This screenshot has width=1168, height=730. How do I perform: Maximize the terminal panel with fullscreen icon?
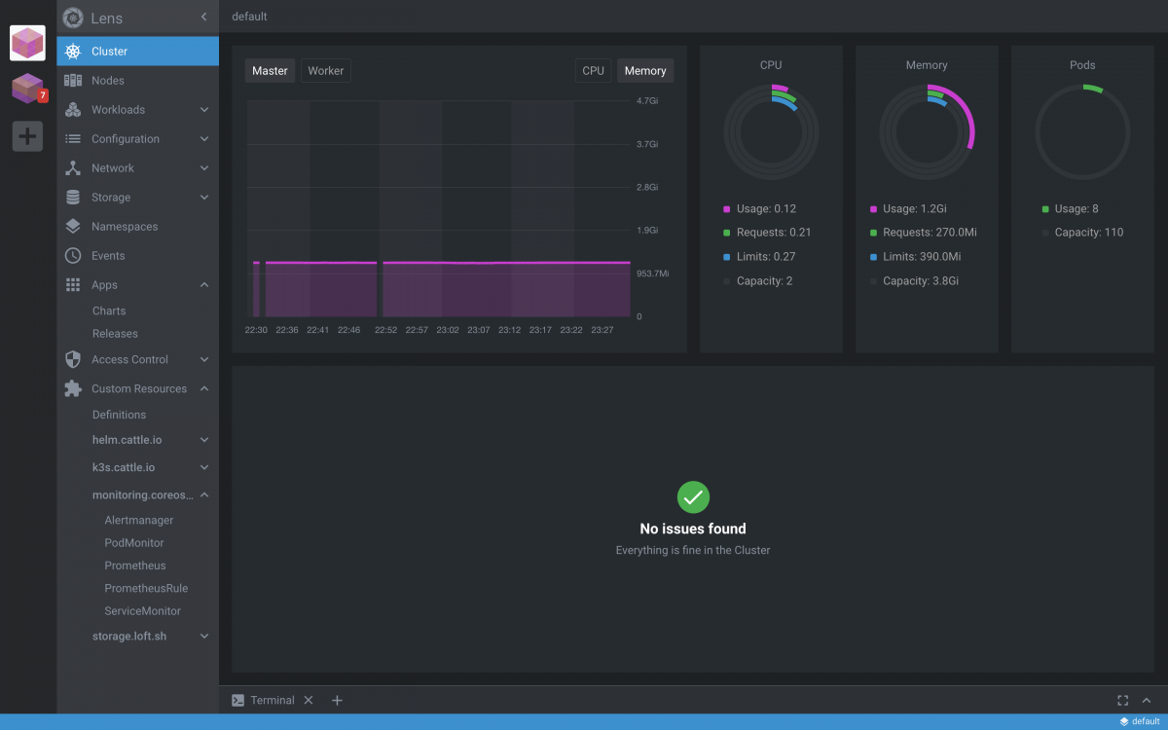pos(1122,700)
